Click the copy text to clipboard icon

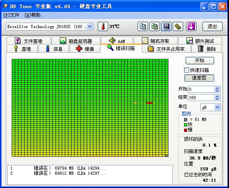pyautogui.click(x=143, y=27)
